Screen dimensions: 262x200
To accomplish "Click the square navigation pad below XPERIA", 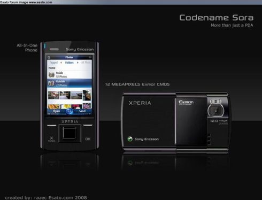I will pos(70,133).
